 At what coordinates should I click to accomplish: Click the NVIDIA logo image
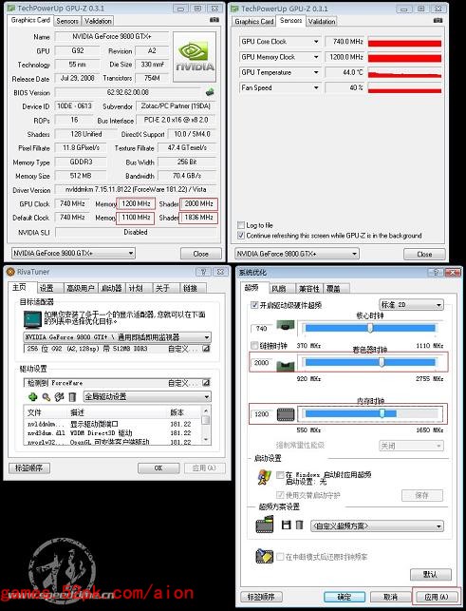[x=195, y=57]
